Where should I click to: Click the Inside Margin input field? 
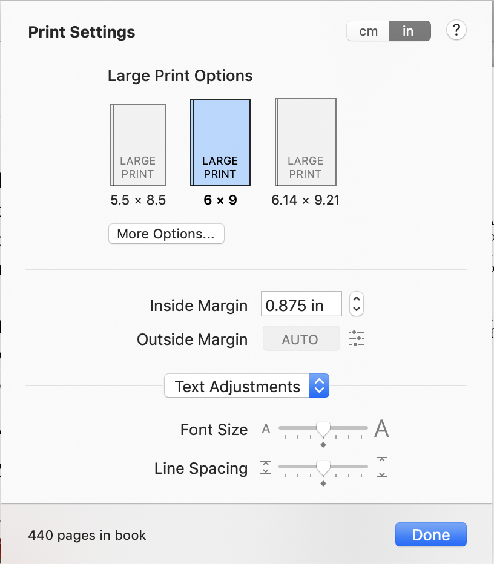pyautogui.click(x=301, y=304)
